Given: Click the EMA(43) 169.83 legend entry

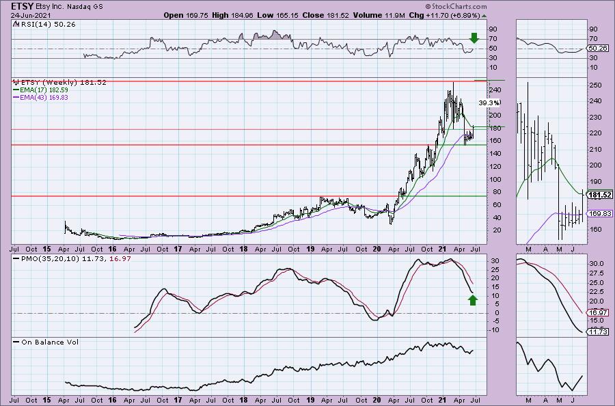Looking at the screenshot, I should 44,97.
